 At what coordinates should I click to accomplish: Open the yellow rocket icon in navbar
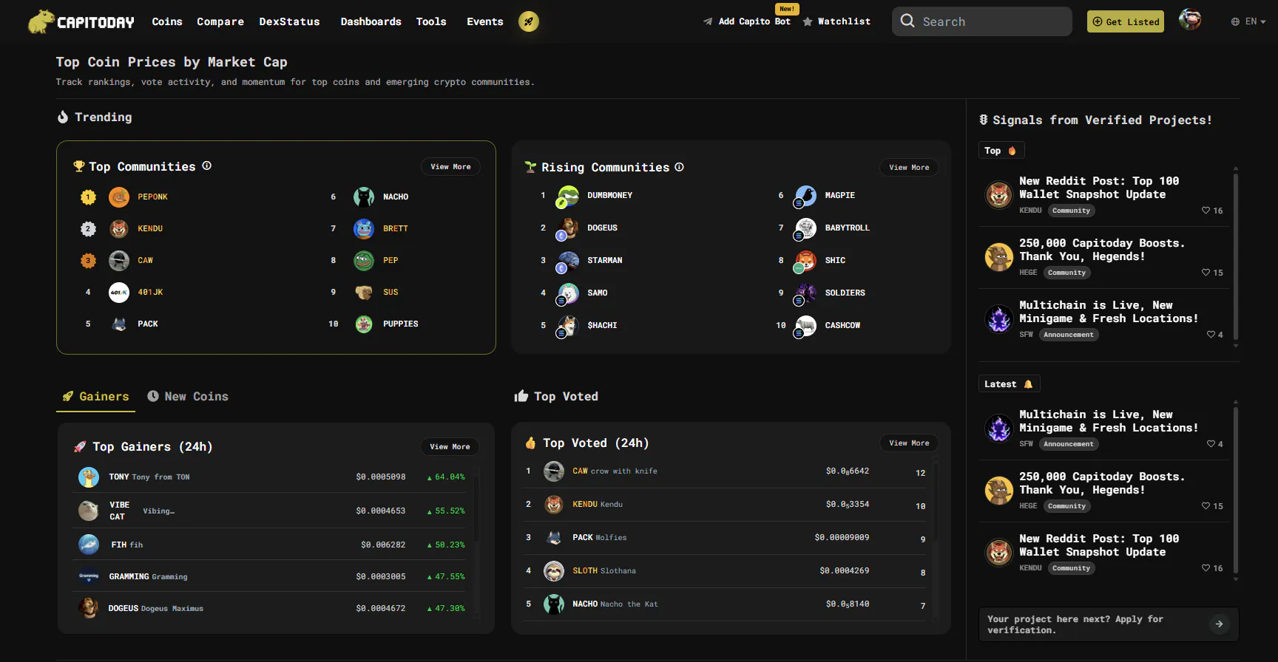coord(528,21)
